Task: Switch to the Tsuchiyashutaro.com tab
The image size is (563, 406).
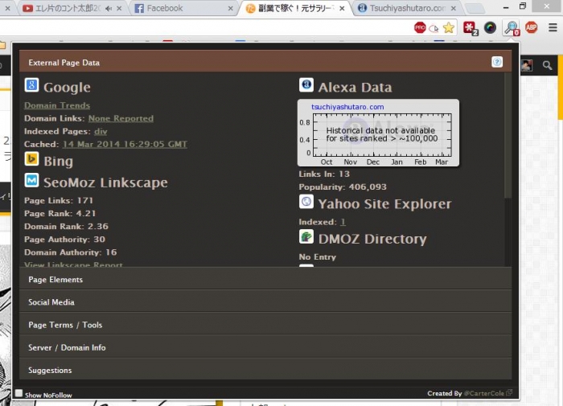Action: [408, 8]
